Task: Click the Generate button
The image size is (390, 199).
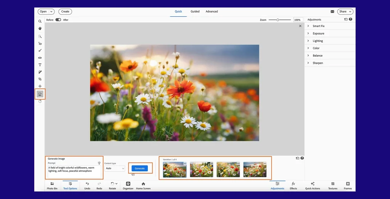Action: (x=139, y=168)
